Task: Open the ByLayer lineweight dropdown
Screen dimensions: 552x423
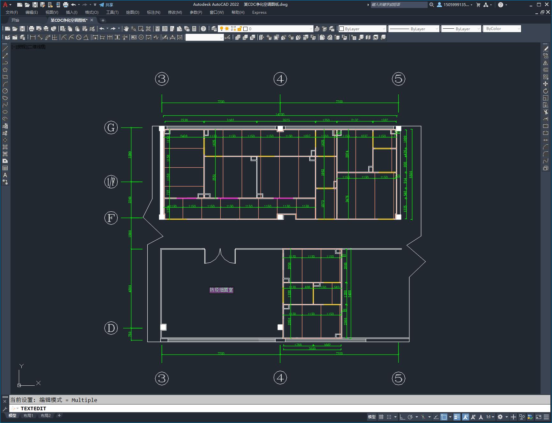Action: pos(461,29)
